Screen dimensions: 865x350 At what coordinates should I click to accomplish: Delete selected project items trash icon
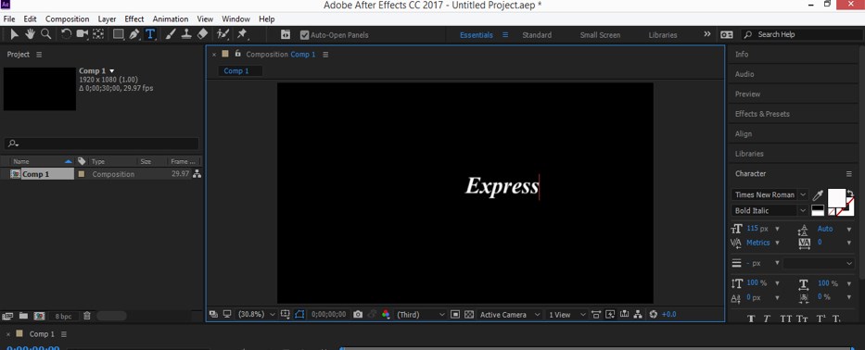click(x=86, y=316)
